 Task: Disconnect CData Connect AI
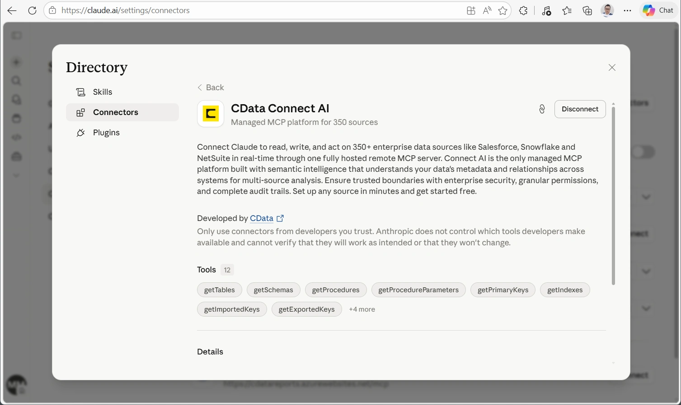pyautogui.click(x=580, y=109)
